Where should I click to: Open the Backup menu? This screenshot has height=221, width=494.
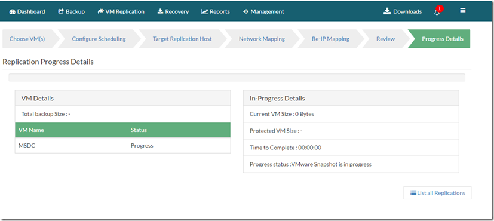pos(72,11)
